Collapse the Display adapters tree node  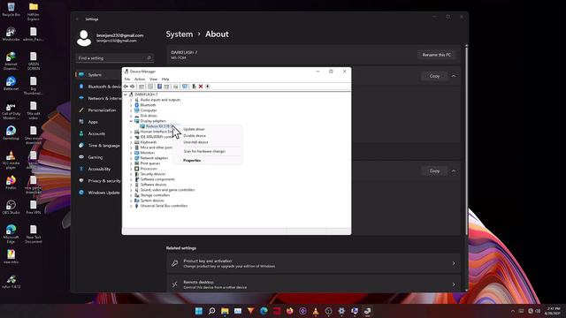[131, 121]
